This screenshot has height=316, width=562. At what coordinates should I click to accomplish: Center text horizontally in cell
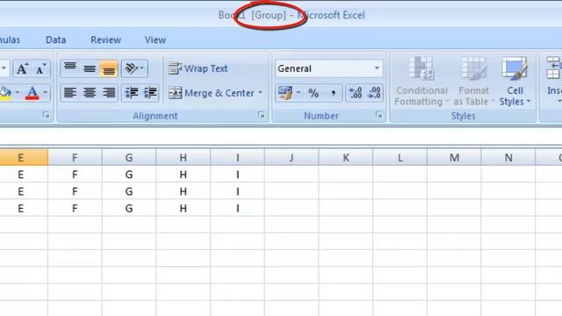click(x=90, y=93)
